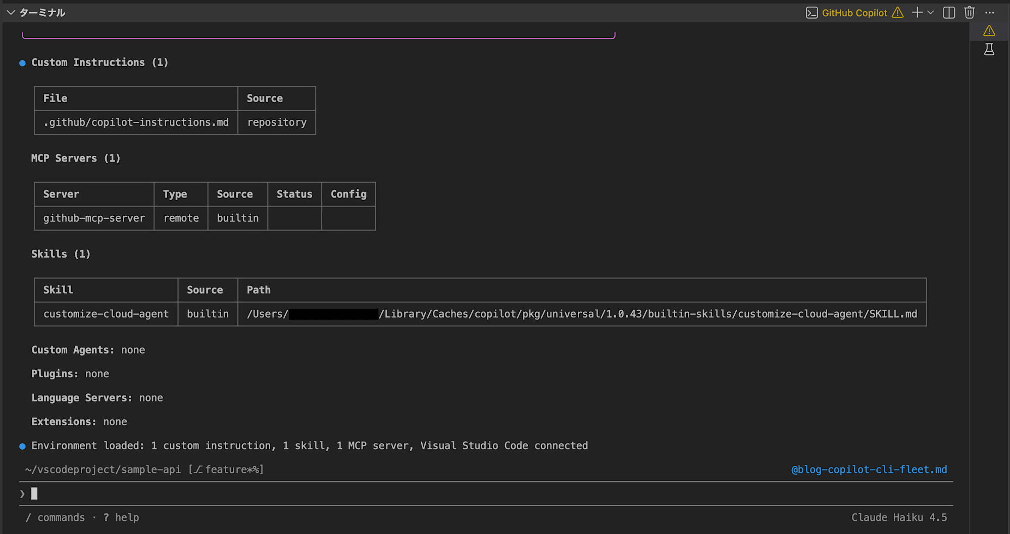
Task: Focus the Copilot CLI prompt input
Action: coord(487,494)
